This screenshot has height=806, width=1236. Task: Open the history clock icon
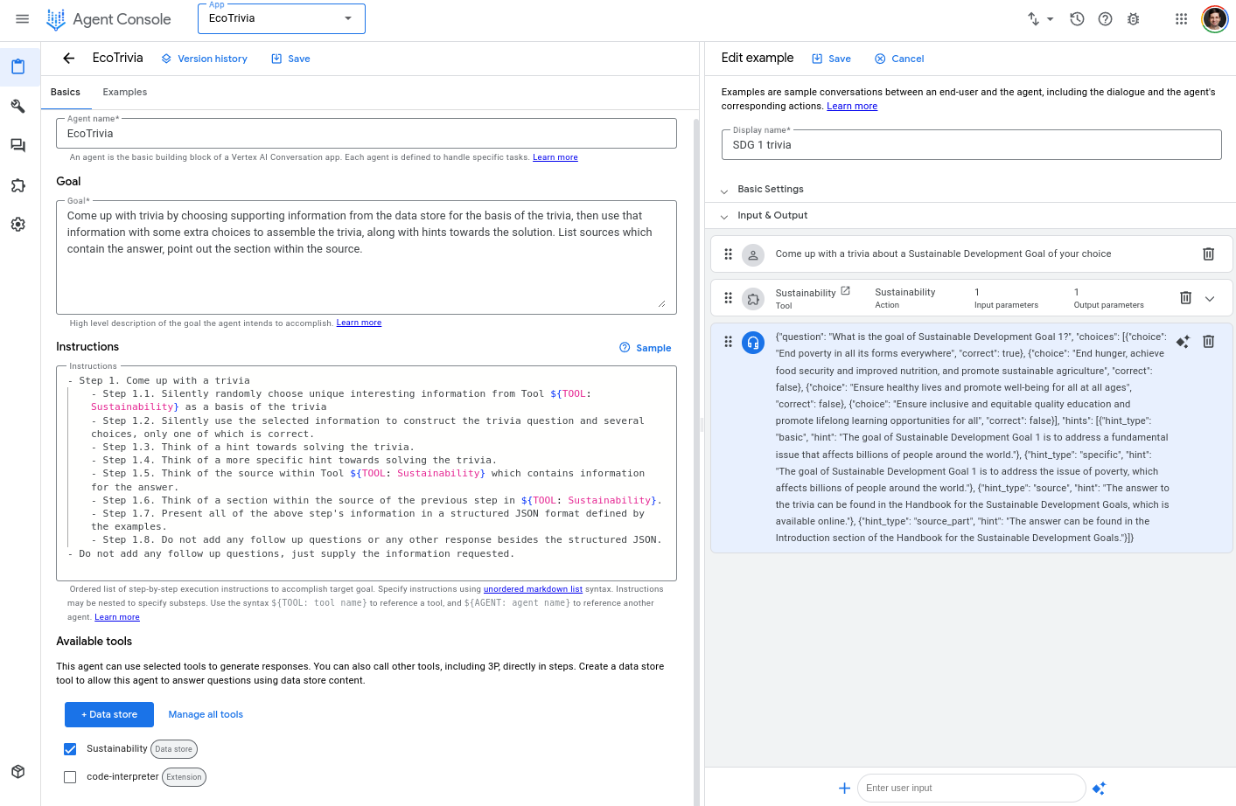click(1077, 18)
